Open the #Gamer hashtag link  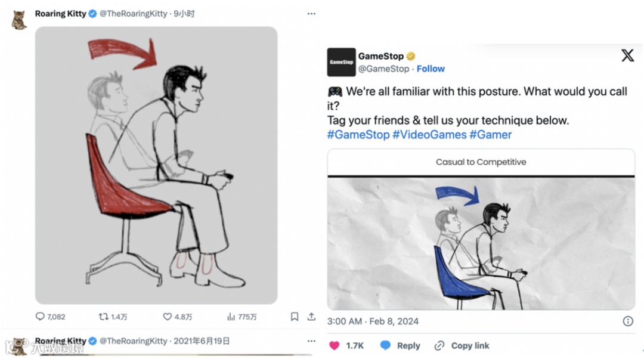click(x=491, y=135)
